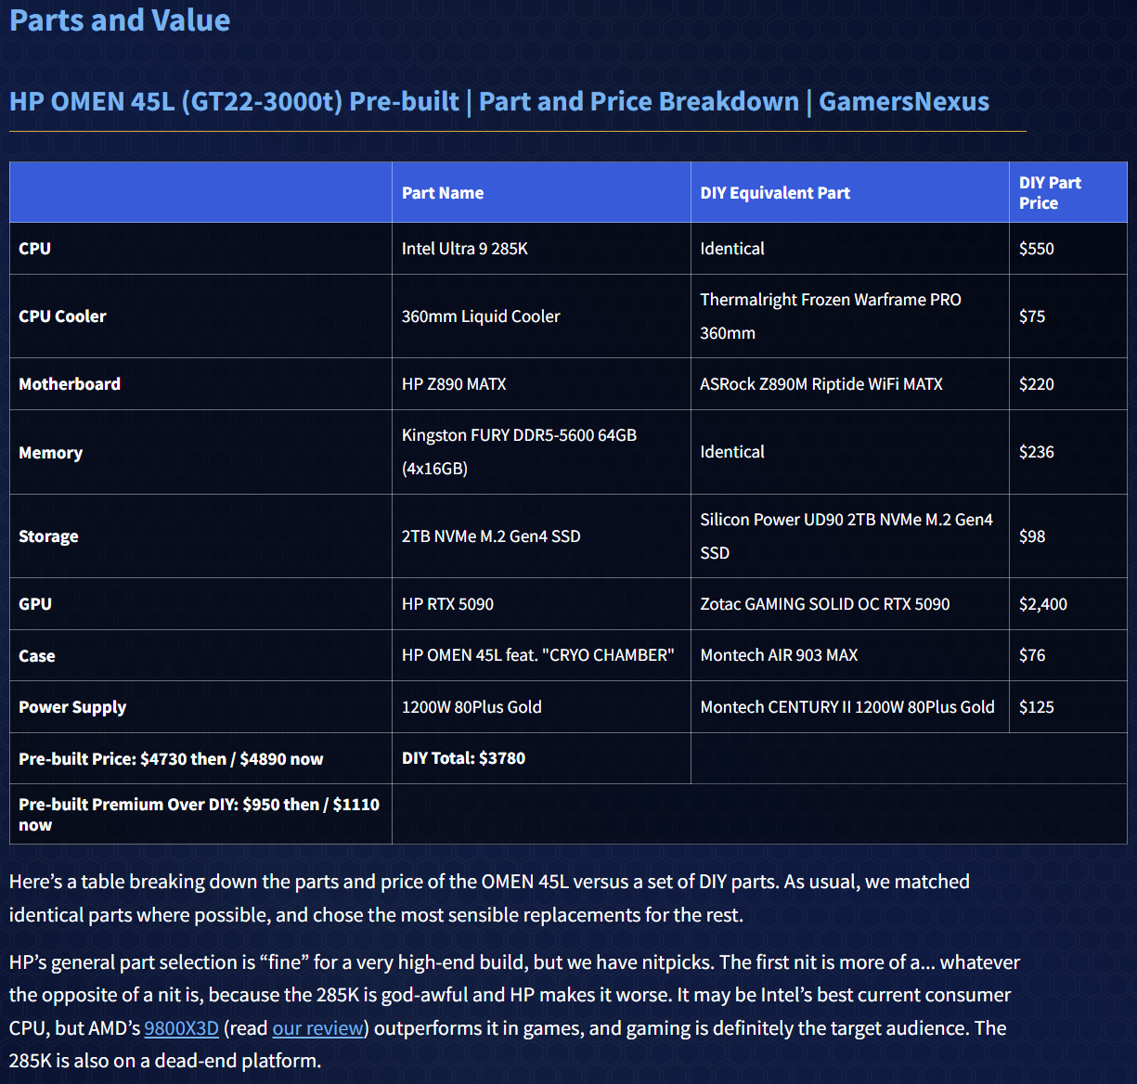Click 'ASRock Z890M Riptide WiFi MATX' cell
This screenshot has height=1084, width=1137.
[x=849, y=384]
